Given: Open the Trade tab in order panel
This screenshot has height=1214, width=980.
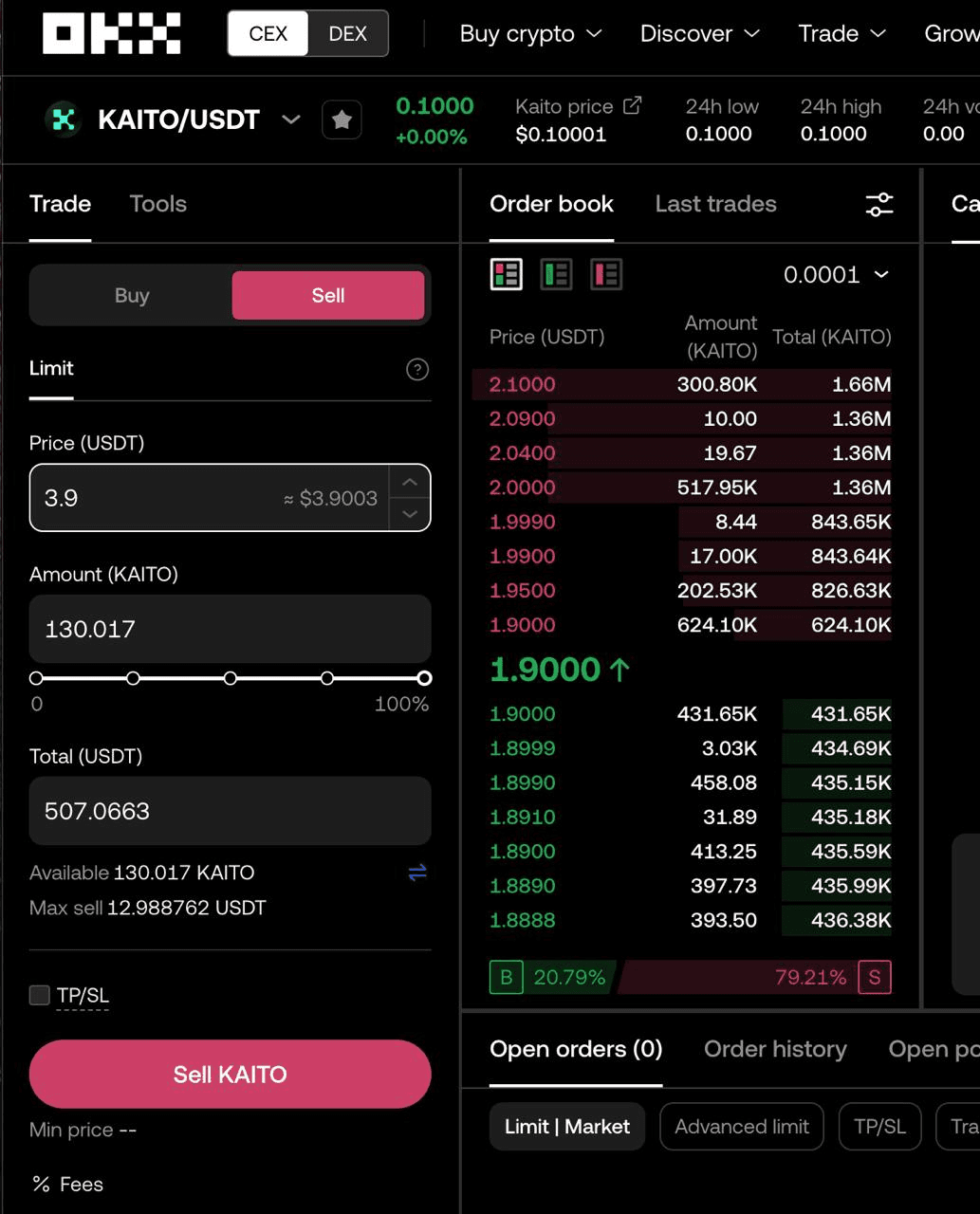Looking at the screenshot, I should pos(60,204).
